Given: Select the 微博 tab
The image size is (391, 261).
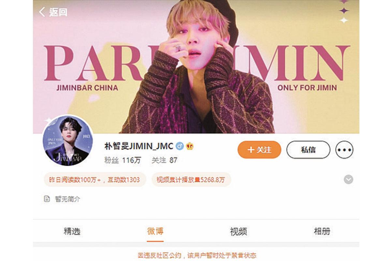Looking at the screenshot, I should click(155, 232).
